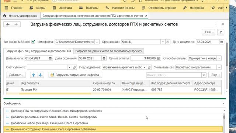Open the Отчетность, справки section
This screenshot has width=236, height=133.
click(159, 8)
